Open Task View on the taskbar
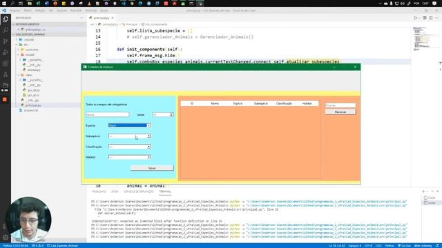Viewport: 442px width, 248px height. [21, 3]
